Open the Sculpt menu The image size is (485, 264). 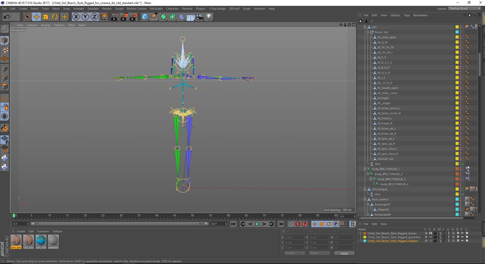[x=119, y=9]
